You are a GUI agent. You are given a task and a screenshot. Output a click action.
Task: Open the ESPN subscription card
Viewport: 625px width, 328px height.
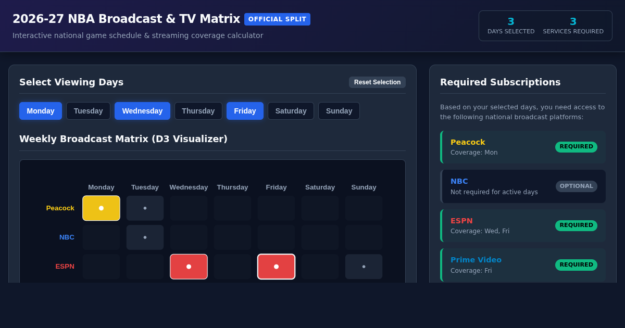(x=523, y=225)
